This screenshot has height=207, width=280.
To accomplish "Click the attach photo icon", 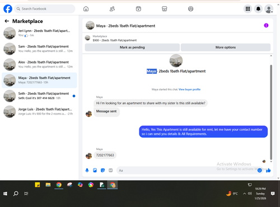I will pyautogui.click(x=95, y=170).
